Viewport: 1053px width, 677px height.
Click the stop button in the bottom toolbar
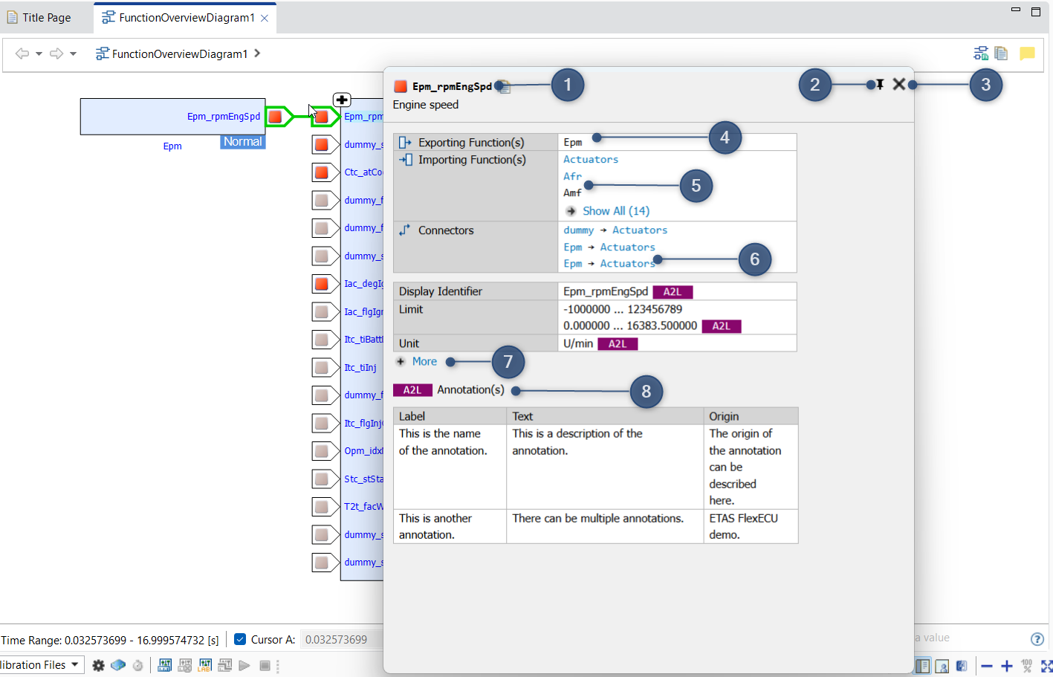265,665
